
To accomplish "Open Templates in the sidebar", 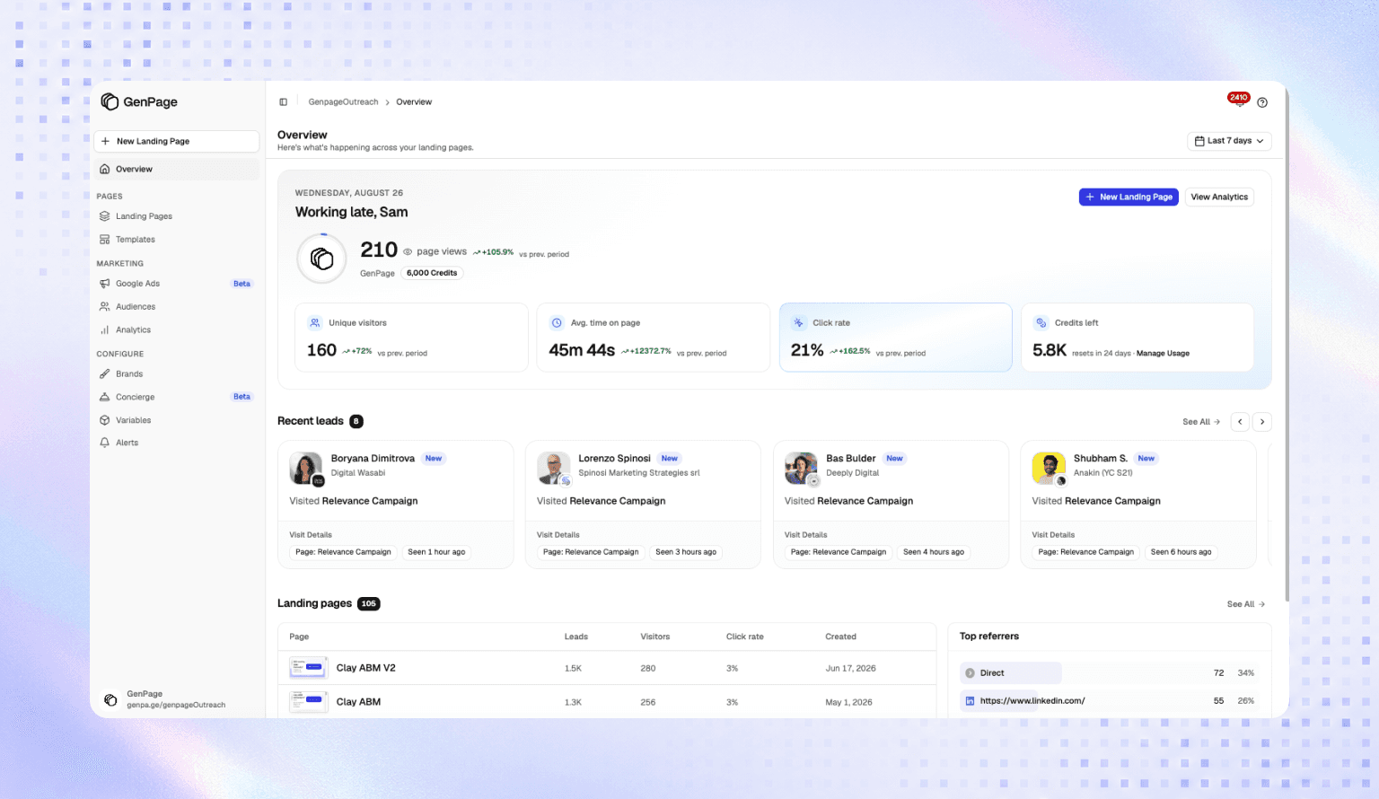I will coord(176,240).
